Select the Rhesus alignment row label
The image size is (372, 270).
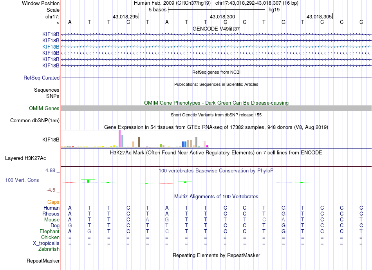(x=51, y=214)
